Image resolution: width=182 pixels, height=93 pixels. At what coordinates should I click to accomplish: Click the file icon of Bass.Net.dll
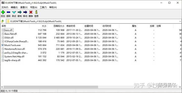tap(3, 34)
